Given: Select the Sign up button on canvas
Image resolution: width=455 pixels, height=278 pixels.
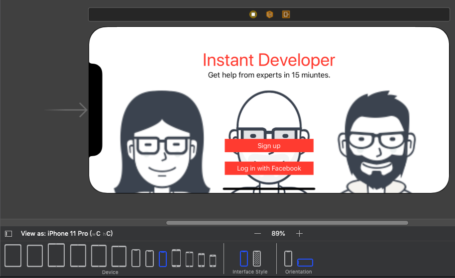Looking at the screenshot, I should click(x=269, y=146).
